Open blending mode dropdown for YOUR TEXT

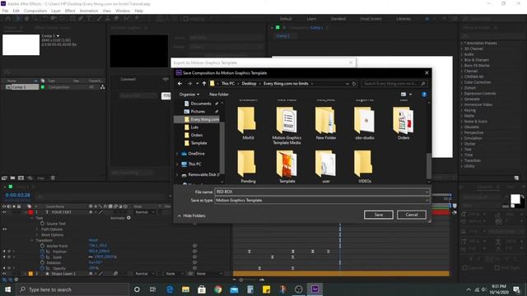[145, 212]
